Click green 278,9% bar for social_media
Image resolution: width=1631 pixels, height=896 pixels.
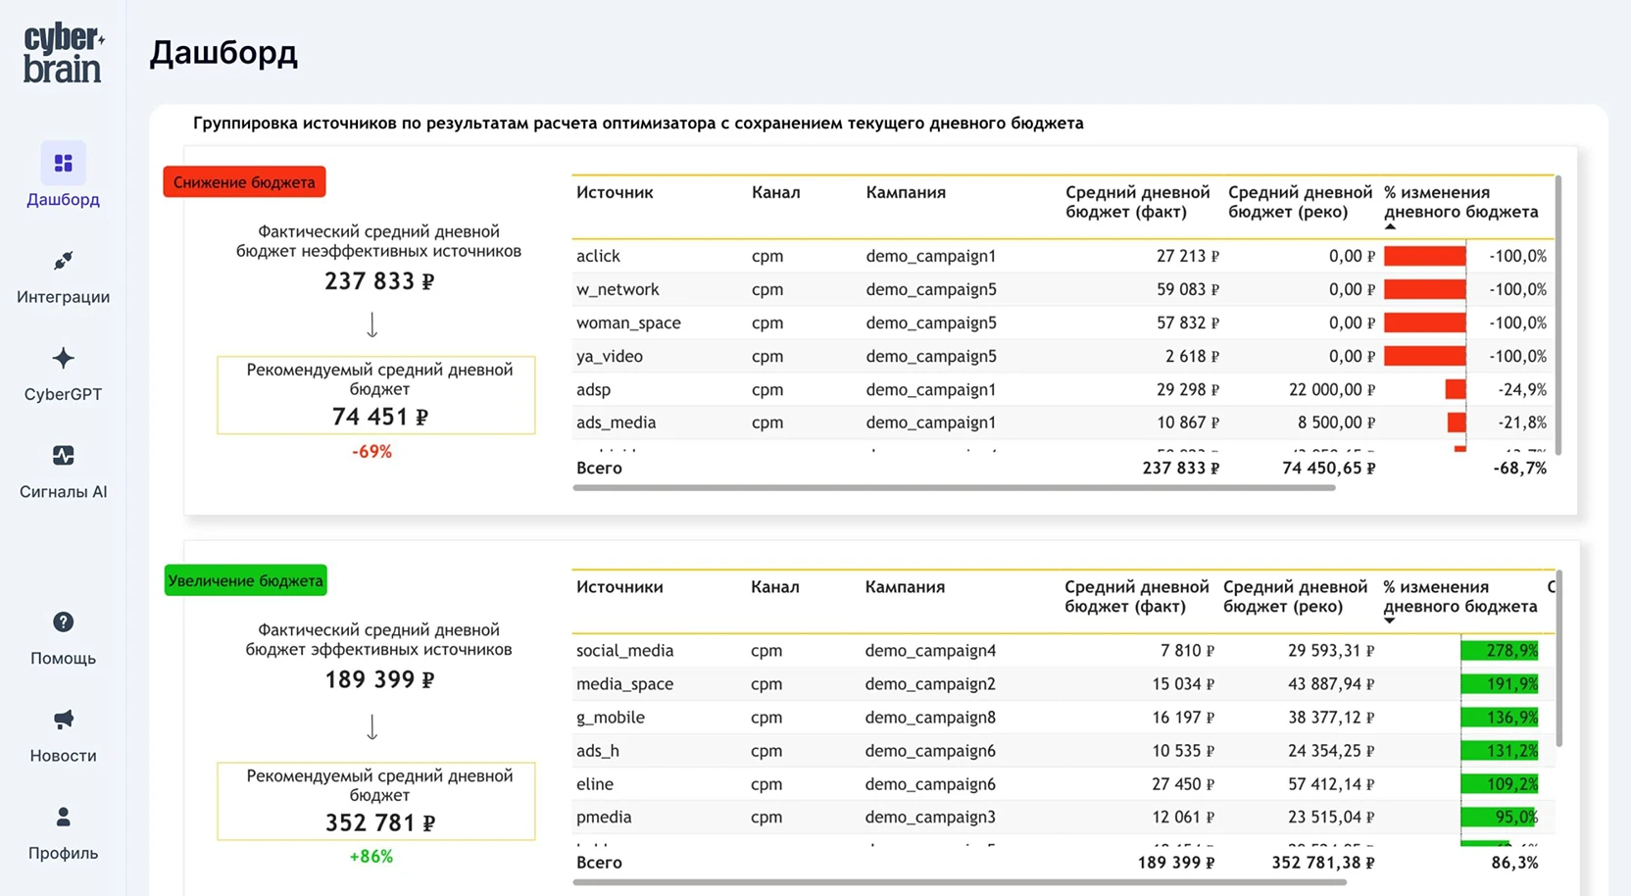[1499, 651]
